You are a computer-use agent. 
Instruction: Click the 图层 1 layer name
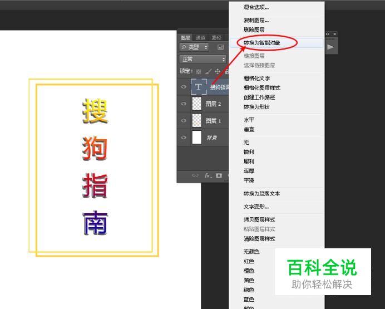tap(213, 121)
